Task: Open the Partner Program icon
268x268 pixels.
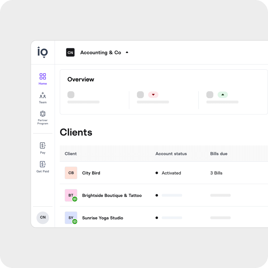Action: (x=43, y=114)
